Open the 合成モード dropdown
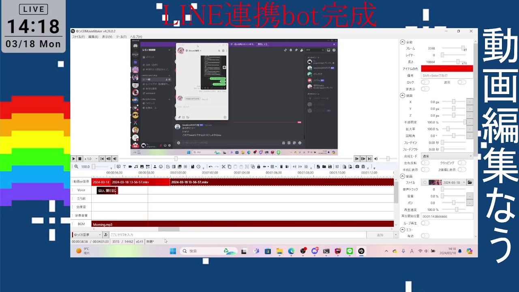Screen dimensions: 519x292 click(x=447, y=156)
